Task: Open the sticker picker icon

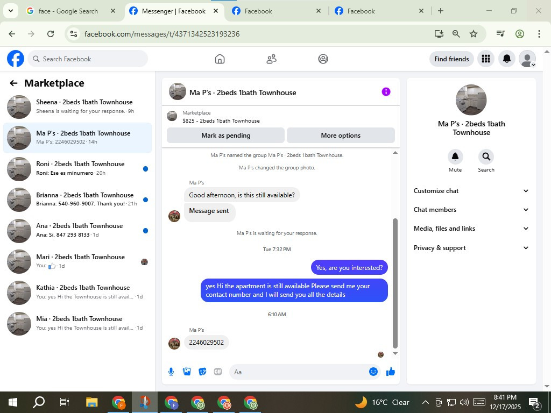Action: (x=202, y=372)
